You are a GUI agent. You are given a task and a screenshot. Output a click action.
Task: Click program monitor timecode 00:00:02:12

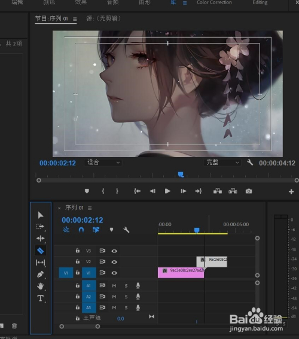(57, 163)
